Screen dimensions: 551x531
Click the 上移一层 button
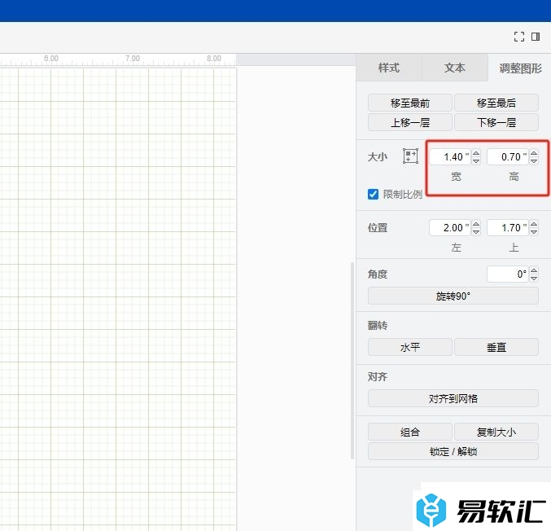[x=409, y=122]
